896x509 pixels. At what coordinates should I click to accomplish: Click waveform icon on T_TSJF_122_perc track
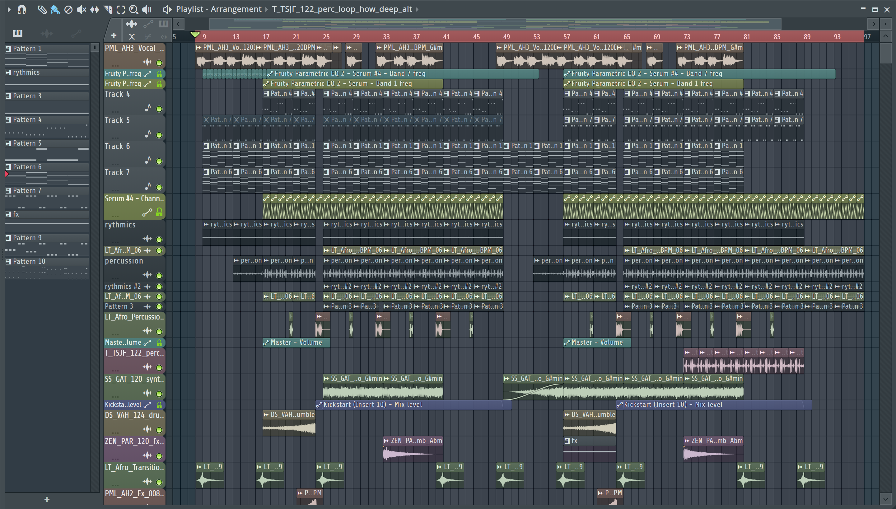pyautogui.click(x=147, y=367)
